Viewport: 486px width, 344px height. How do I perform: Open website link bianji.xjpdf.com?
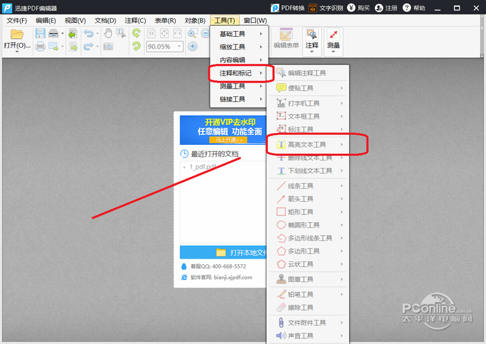pos(233,277)
